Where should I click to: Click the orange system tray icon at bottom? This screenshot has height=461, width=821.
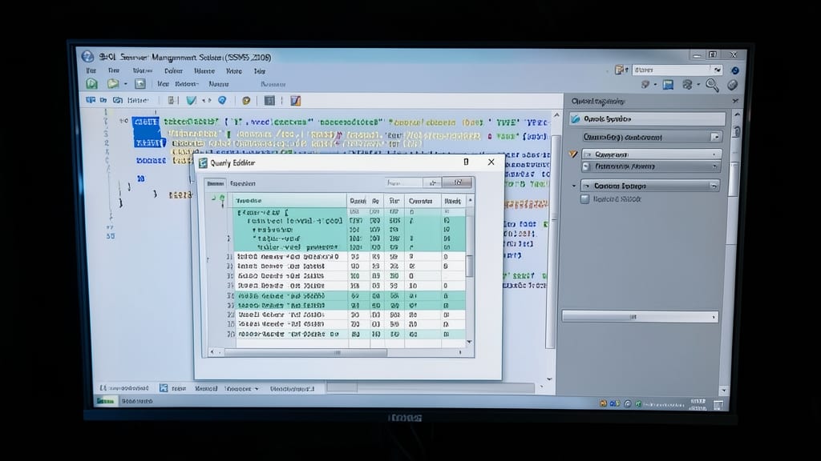pos(603,403)
